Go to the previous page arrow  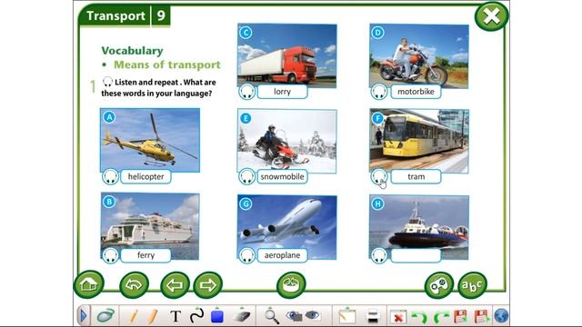click(x=175, y=284)
